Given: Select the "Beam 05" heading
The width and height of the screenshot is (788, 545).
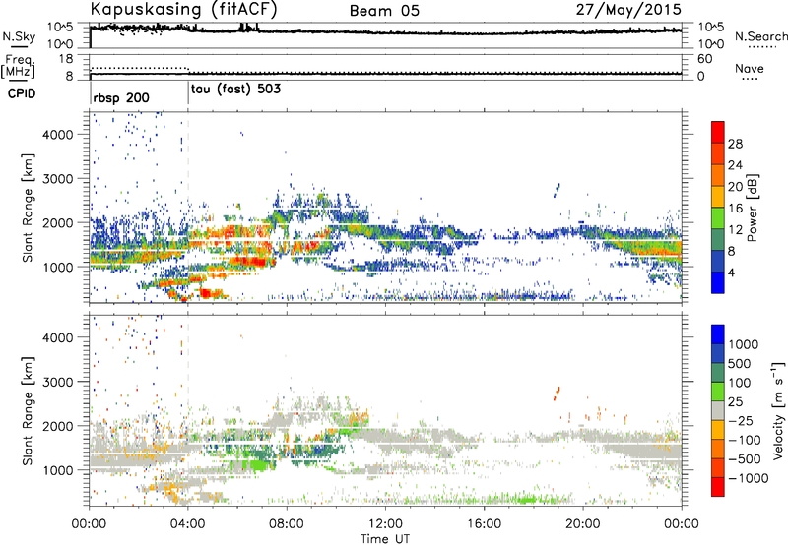Looking at the screenshot, I should 384,11.
